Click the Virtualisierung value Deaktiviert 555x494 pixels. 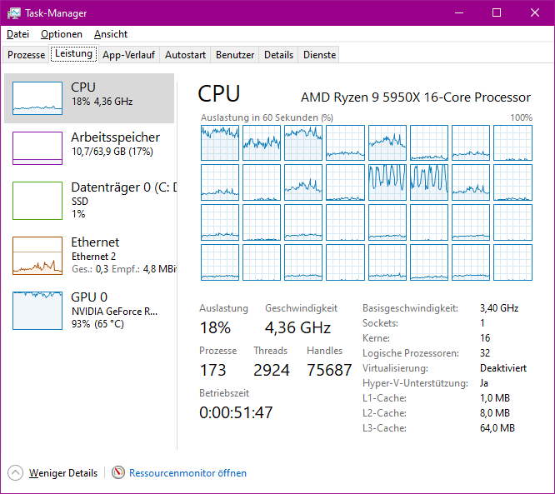pos(503,368)
